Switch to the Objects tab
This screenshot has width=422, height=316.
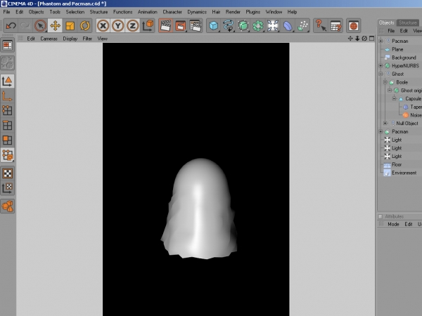click(x=386, y=23)
